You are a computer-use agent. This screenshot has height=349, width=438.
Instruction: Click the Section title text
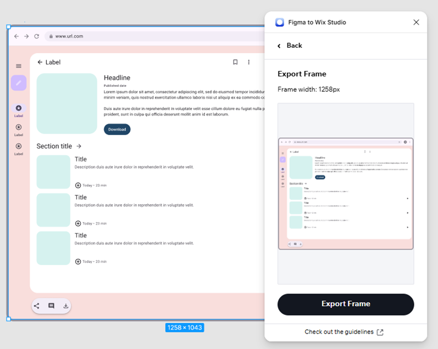coord(54,146)
